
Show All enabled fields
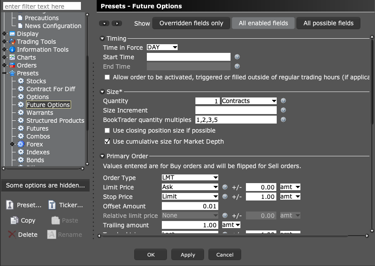tap(263, 23)
